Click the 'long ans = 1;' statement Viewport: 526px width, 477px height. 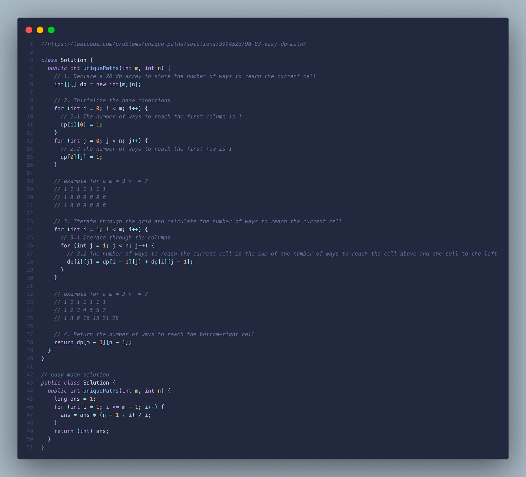tap(75, 399)
